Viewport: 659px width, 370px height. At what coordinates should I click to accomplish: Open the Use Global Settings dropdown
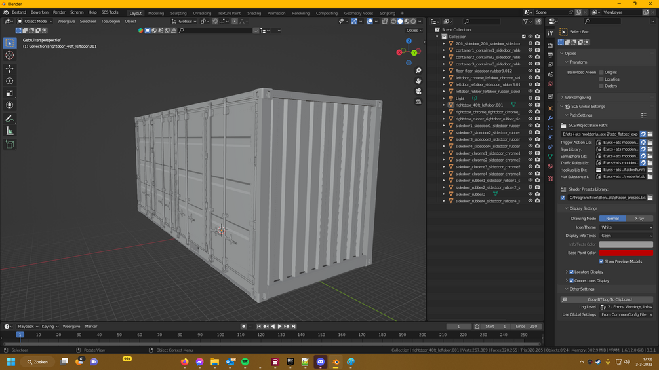[626, 314]
